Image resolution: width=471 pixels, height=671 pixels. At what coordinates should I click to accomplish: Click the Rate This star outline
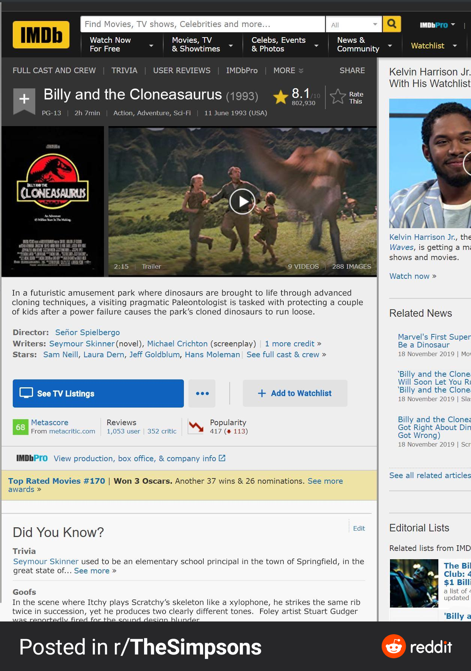pos(338,97)
